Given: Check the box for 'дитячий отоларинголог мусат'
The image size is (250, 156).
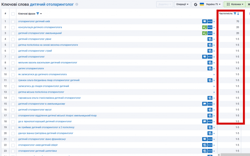Looking at the screenshot, I should (x=13, y=110).
